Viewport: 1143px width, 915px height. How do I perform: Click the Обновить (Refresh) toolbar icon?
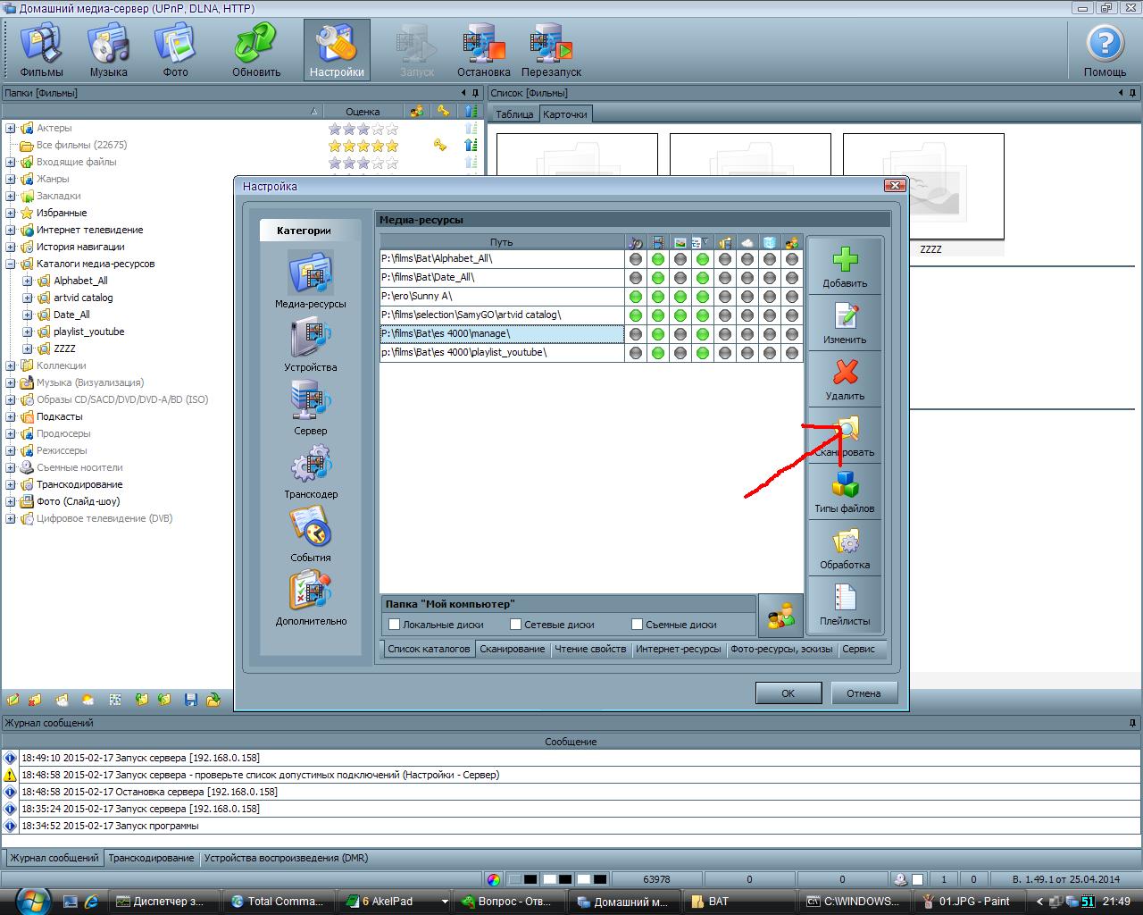tap(256, 46)
